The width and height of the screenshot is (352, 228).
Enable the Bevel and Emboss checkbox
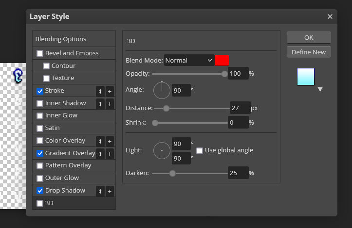pos(40,53)
